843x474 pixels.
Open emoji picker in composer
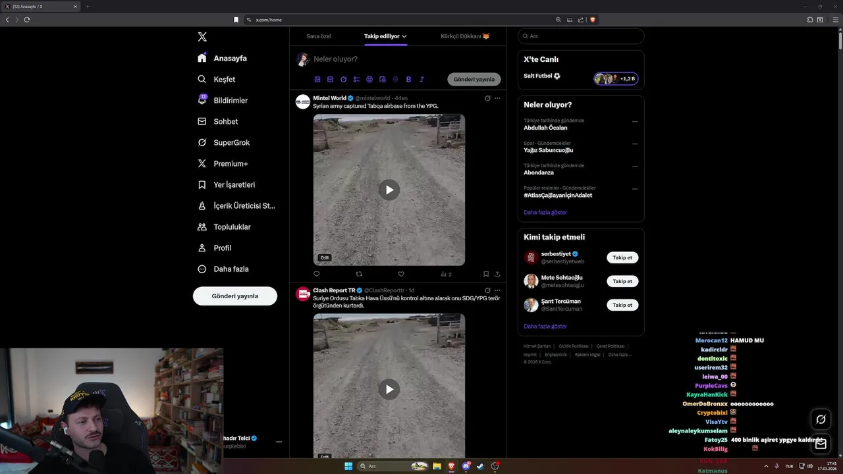(x=369, y=79)
